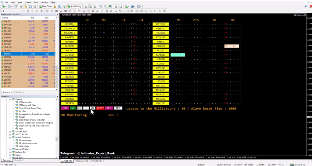Select BB Monitoring - mini in Navigator
This screenshot has height=166, width=312.
click(28, 144)
